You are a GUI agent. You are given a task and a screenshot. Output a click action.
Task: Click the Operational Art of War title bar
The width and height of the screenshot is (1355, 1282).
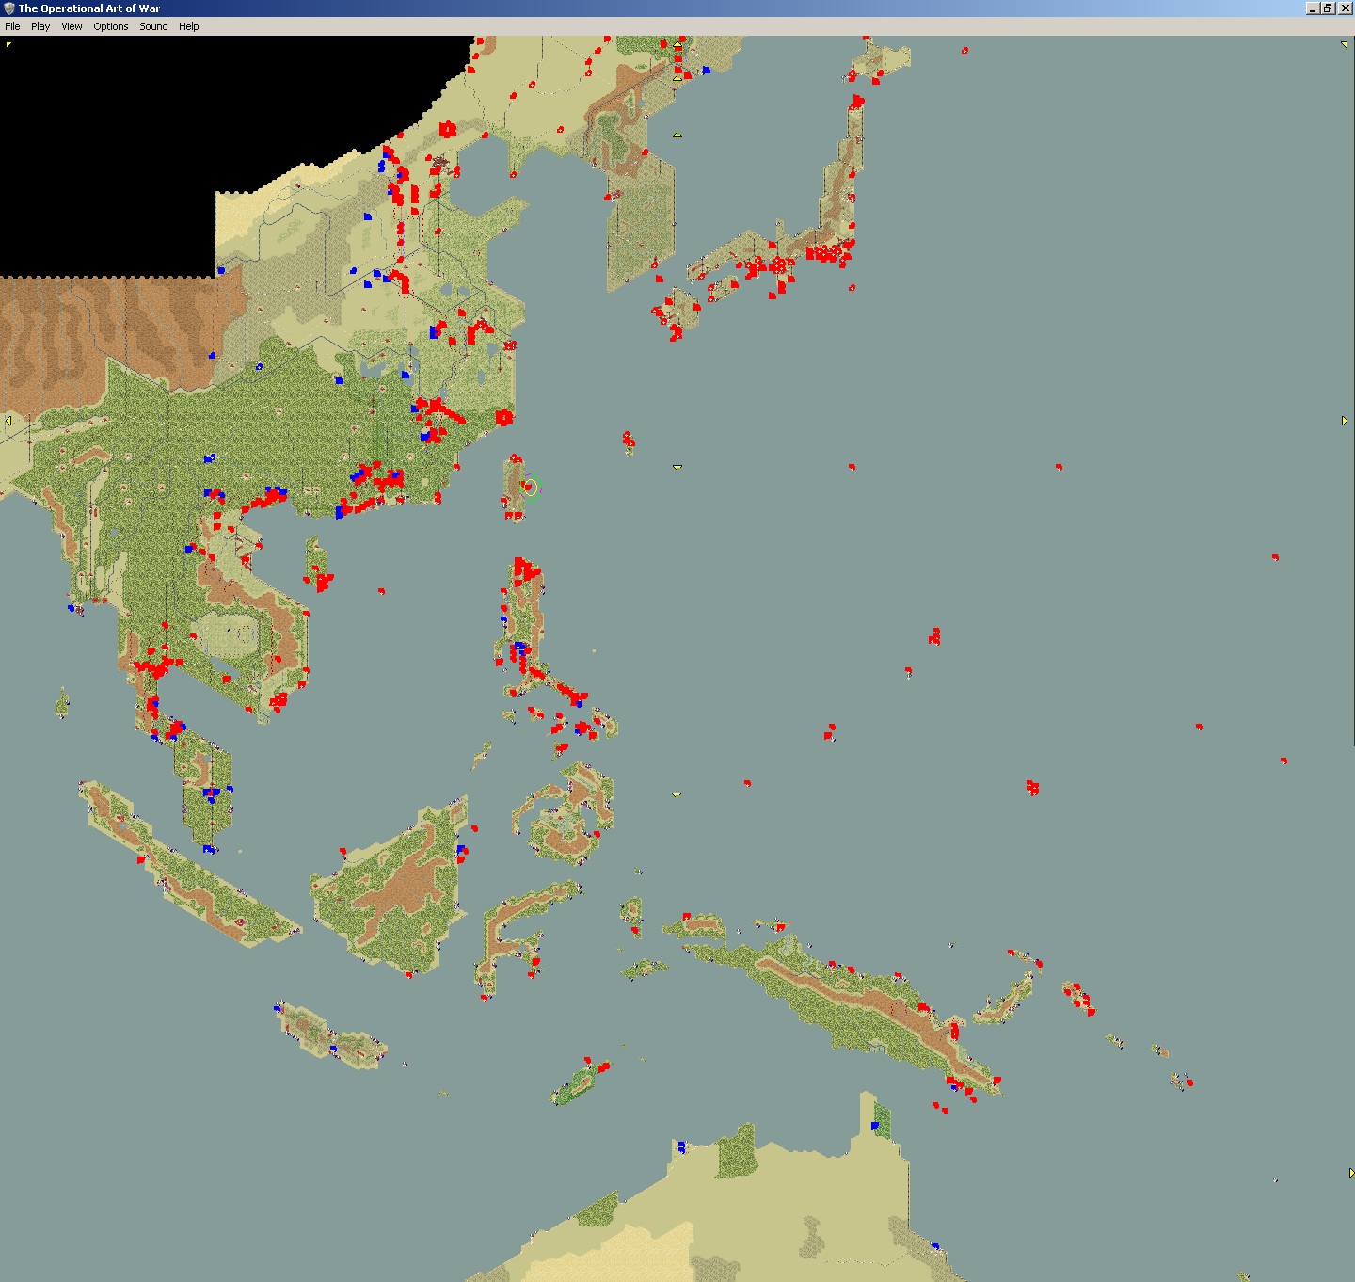click(x=659, y=8)
